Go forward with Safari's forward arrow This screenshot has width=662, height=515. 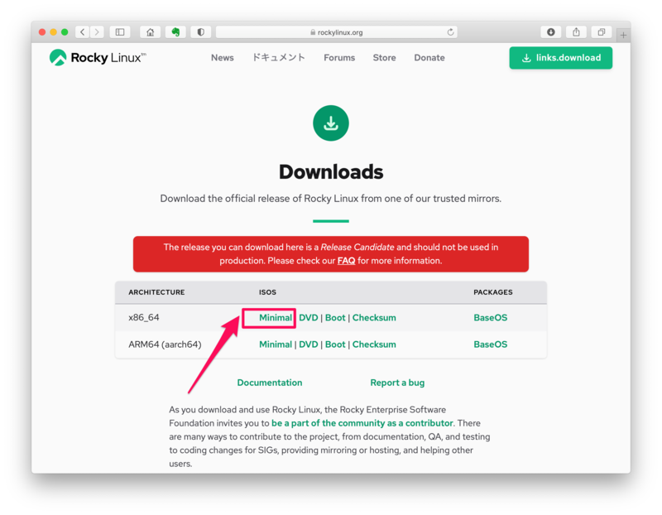(97, 32)
